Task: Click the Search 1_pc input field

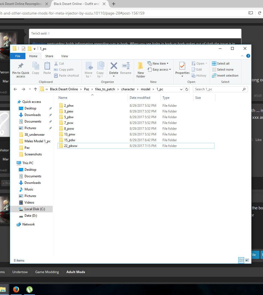Action: coord(218,89)
